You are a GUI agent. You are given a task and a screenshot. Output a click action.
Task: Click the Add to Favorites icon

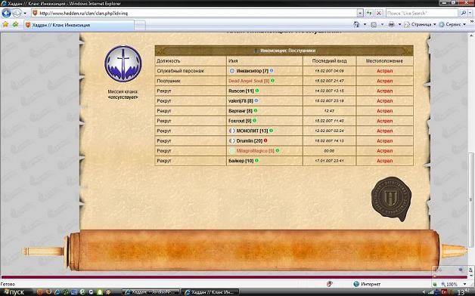pos(15,24)
